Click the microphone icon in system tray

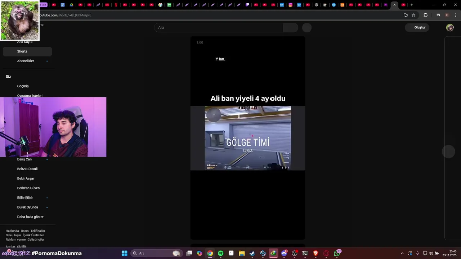click(x=417, y=253)
